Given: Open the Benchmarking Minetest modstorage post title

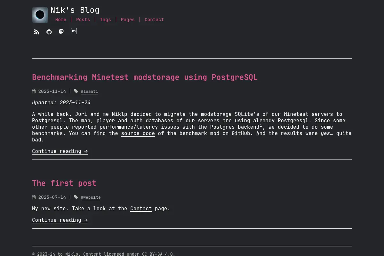Looking at the screenshot, I should tap(145, 77).
